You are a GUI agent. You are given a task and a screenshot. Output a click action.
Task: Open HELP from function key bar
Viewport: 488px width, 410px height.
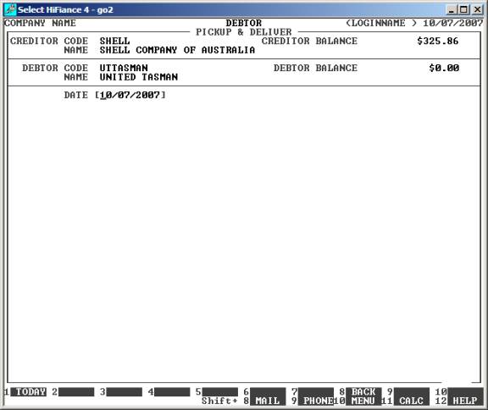(465, 401)
